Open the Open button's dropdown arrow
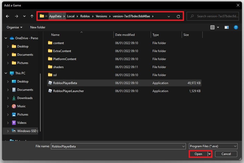The height and width of the screenshot is (163, 244). pyautogui.click(x=209, y=154)
